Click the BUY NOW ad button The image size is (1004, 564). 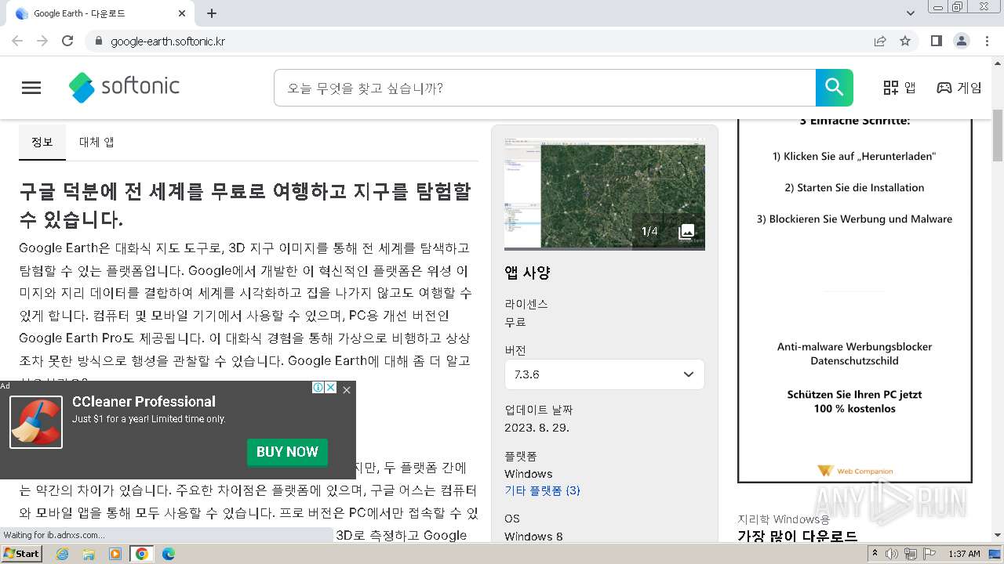[x=287, y=452]
